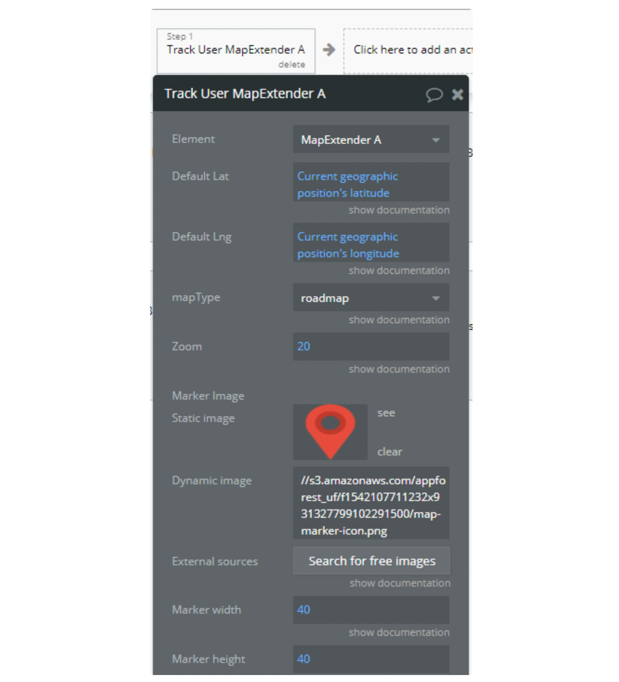619x682 pixels.
Task: Close the Track User MapExtender A popup
Action: tap(458, 95)
